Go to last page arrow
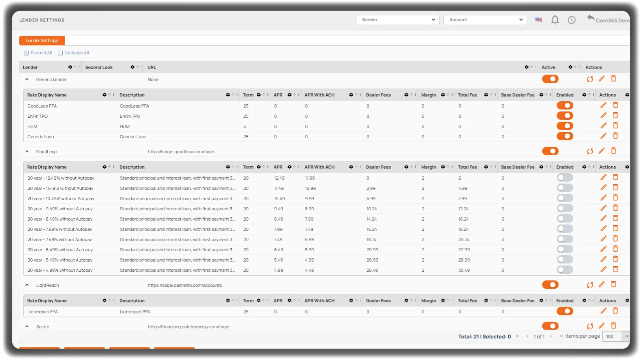This screenshot has height=360, width=642. tap(561, 336)
